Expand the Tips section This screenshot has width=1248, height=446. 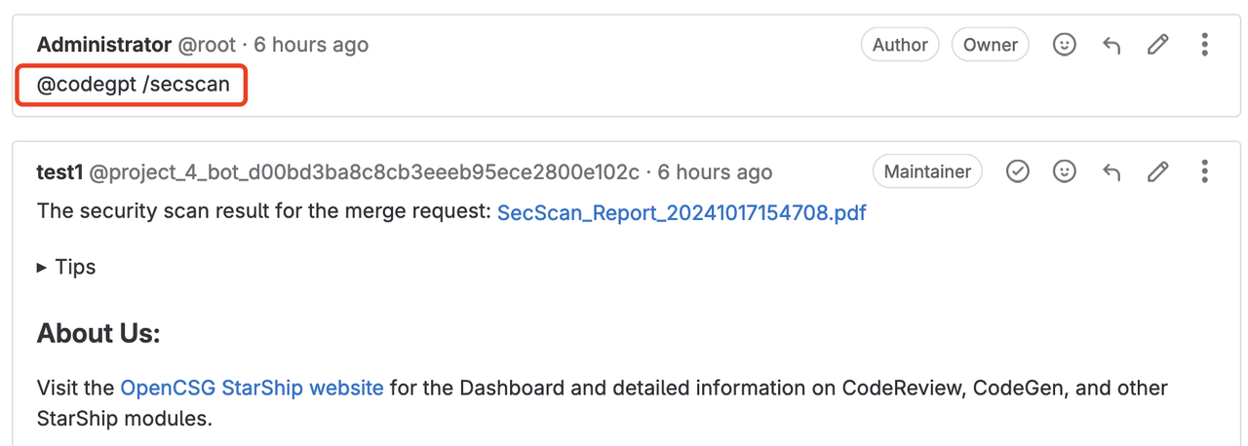(x=66, y=267)
